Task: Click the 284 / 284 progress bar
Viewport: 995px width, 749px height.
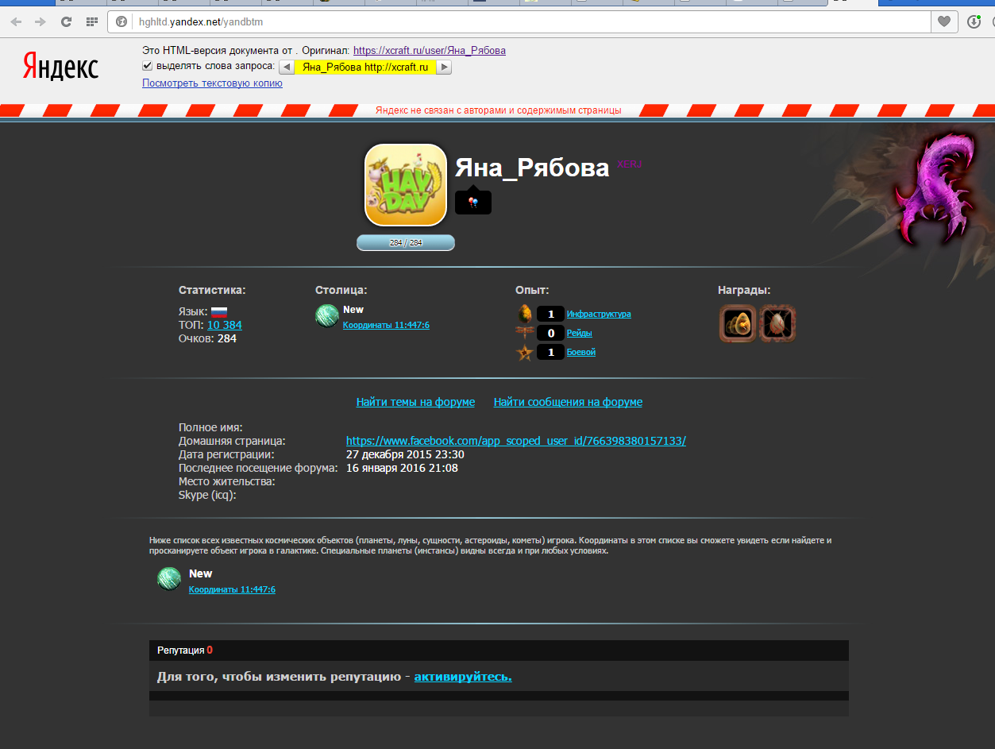Action: click(406, 243)
